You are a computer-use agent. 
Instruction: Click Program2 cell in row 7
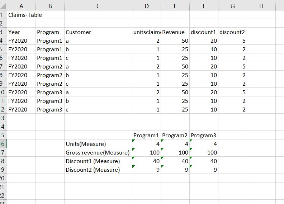(50, 66)
